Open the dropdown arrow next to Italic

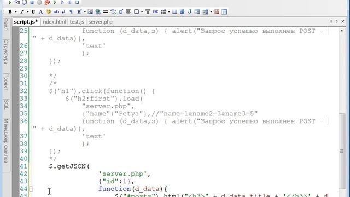pyautogui.click(x=27, y=12)
